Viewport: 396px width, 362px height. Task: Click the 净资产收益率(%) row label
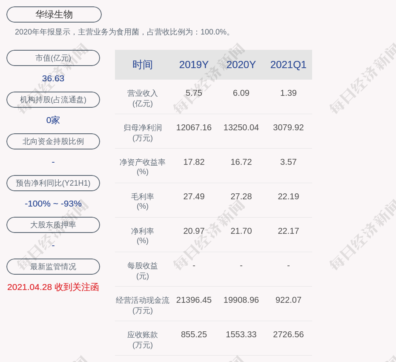pos(143,167)
